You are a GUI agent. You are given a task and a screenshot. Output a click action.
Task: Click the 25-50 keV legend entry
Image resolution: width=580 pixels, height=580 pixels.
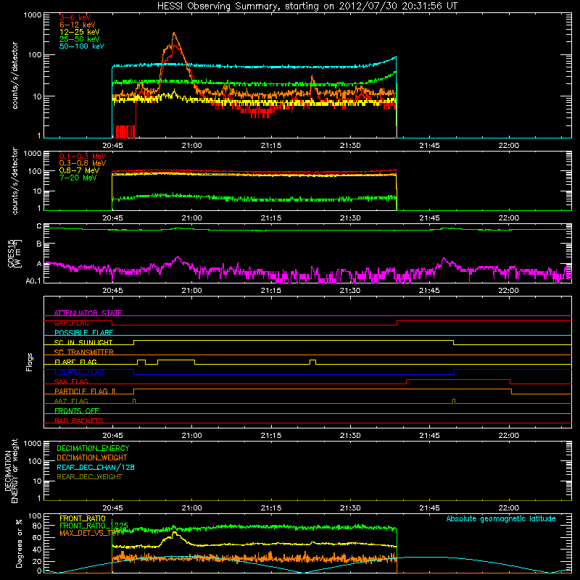[x=79, y=39]
